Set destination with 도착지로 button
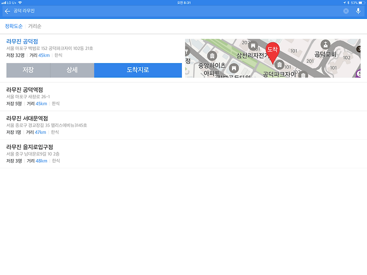Viewport: 367px width, 275px height. (x=138, y=70)
